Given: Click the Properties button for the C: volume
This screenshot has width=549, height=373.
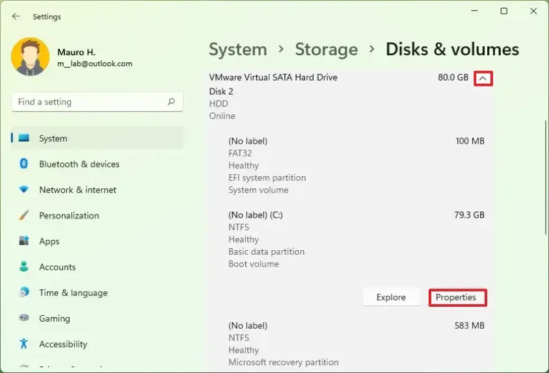Looking at the screenshot, I should click(457, 298).
